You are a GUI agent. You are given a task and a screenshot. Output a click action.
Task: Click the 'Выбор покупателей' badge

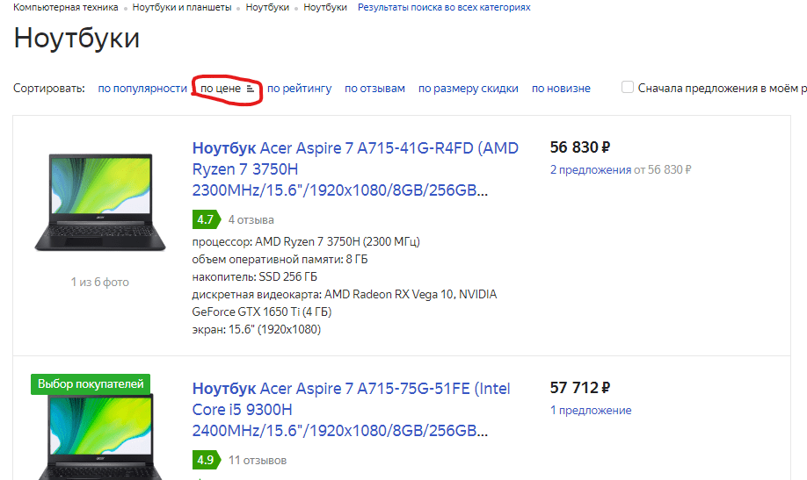coord(91,383)
